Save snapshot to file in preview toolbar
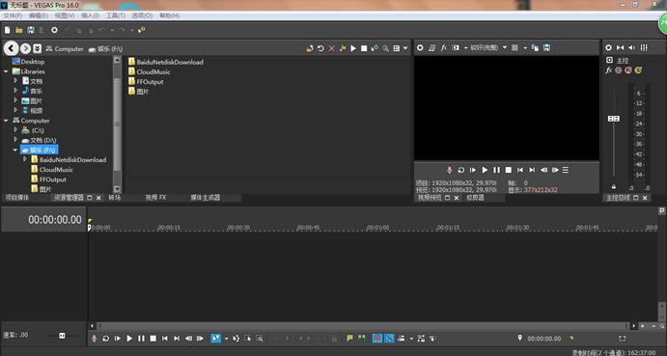The height and width of the screenshot is (356, 667). (x=546, y=47)
